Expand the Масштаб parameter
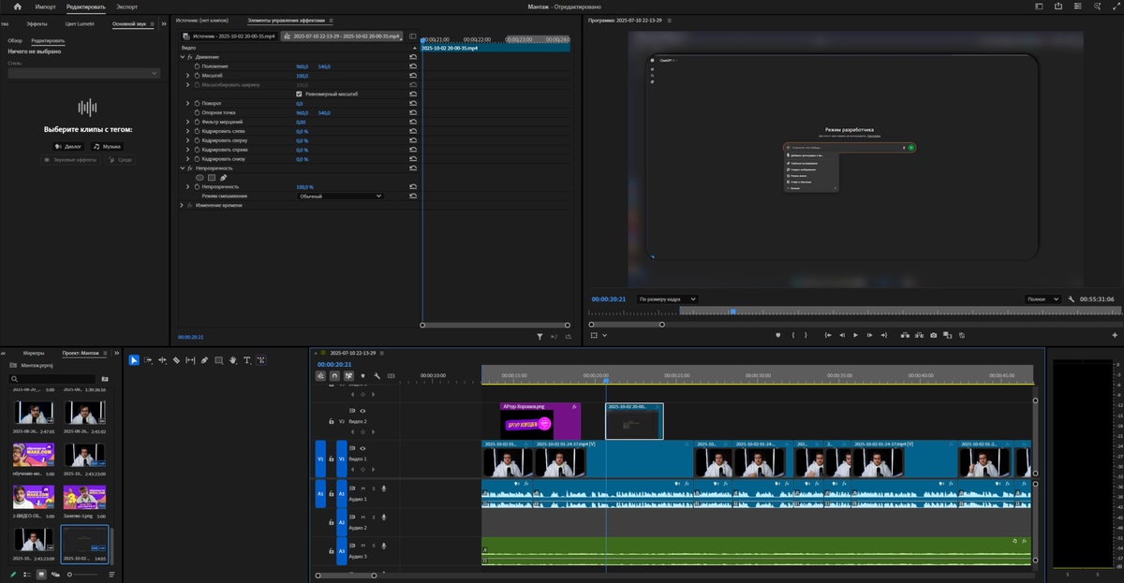 (187, 76)
